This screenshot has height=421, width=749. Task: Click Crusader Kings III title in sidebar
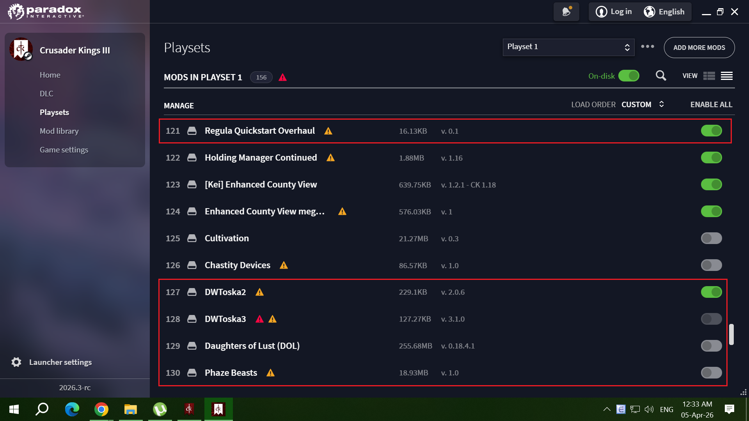75,50
